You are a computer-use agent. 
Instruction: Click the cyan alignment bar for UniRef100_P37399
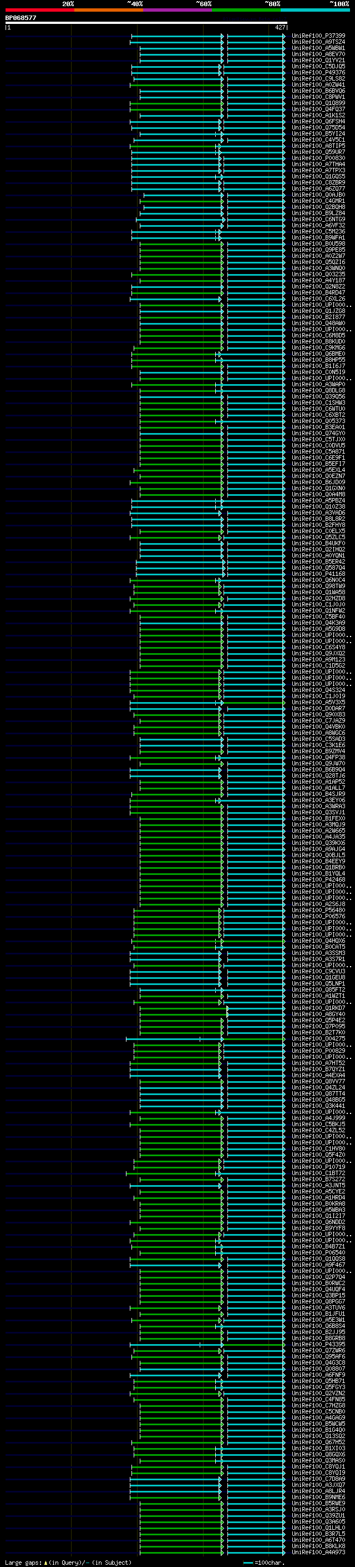pyautogui.click(x=208, y=36)
